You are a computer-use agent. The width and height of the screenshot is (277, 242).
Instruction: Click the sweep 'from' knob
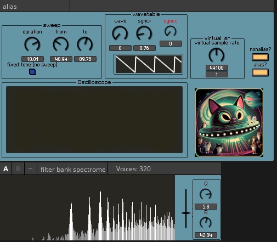(x=61, y=44)
